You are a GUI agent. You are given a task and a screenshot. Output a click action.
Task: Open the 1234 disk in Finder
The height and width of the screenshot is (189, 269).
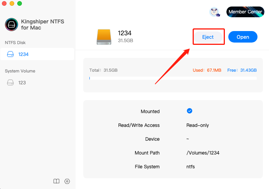tap(243, 37)
